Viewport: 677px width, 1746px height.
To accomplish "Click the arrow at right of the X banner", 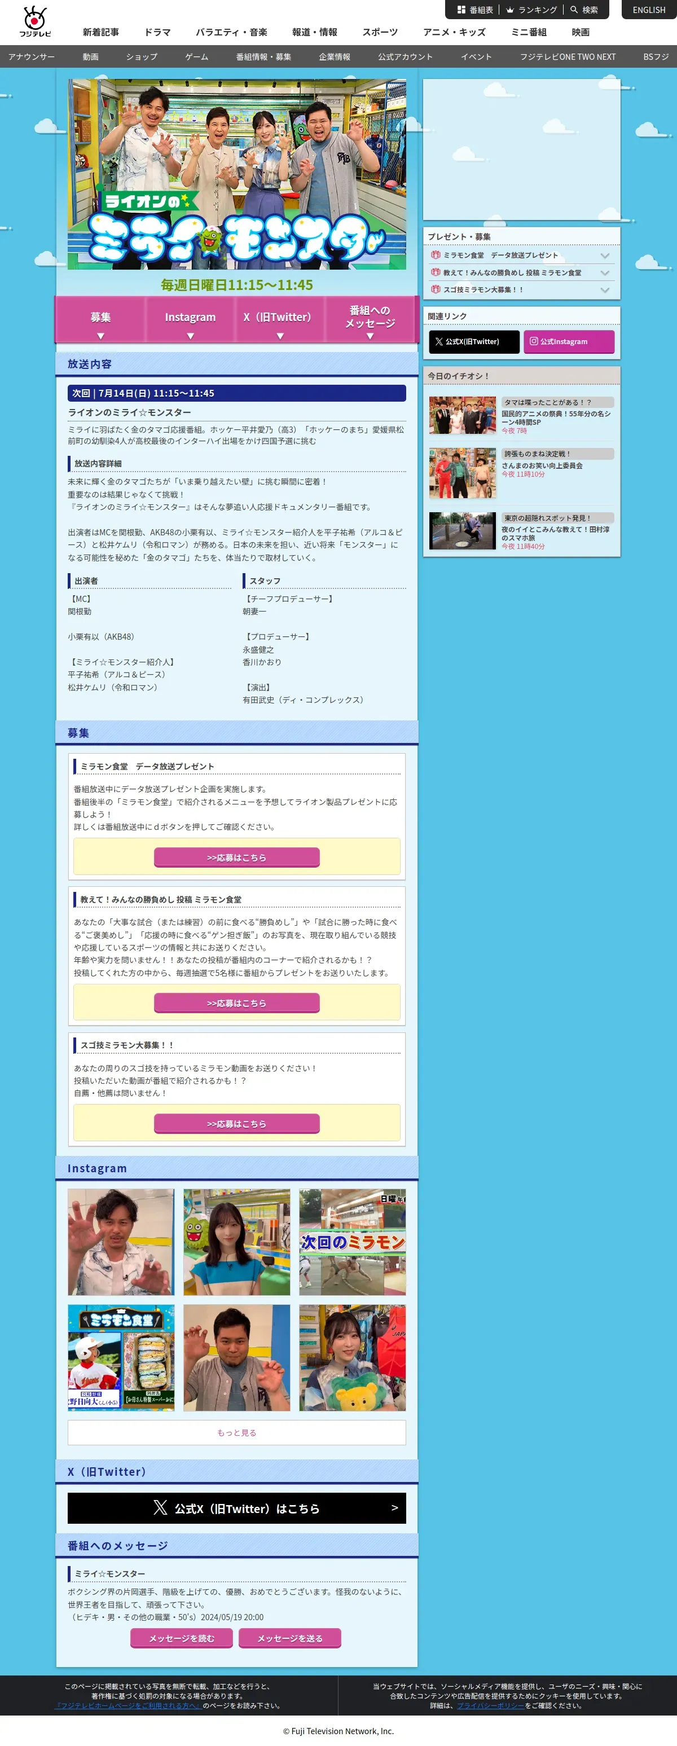I will 394,1507.
